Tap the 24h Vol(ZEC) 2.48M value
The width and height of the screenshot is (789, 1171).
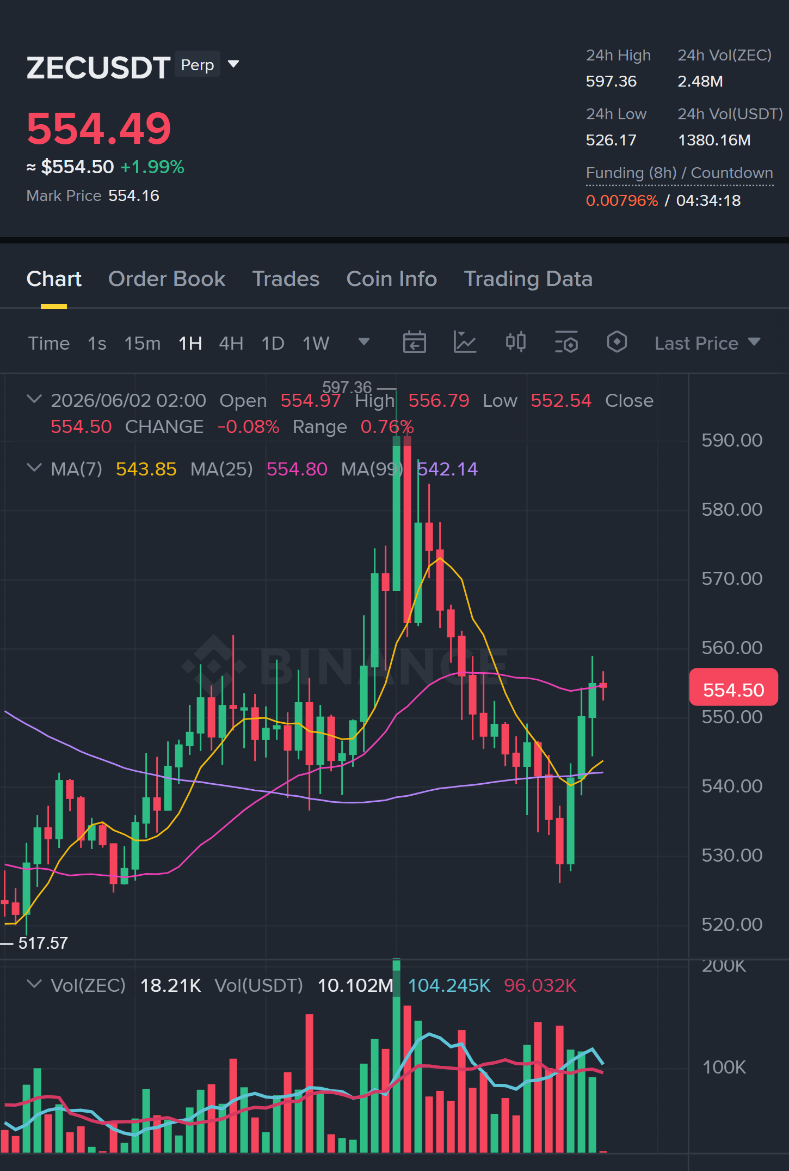pyautogui.click(x=700, y=81)
